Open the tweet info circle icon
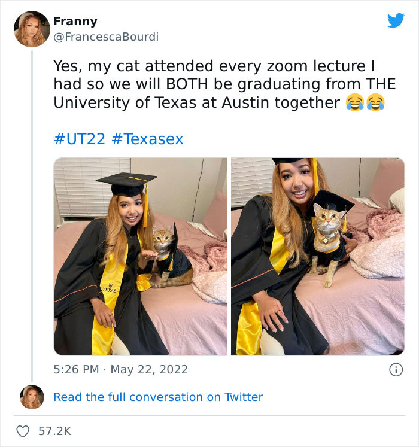419x447 pixels. 396,370
